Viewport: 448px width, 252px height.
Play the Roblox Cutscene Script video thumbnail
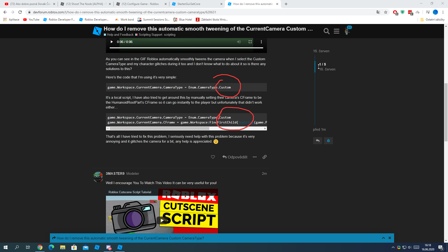pyautogui.click(x=162, y=220)
